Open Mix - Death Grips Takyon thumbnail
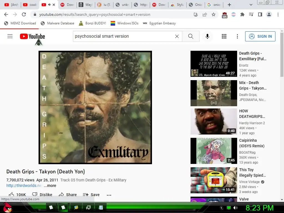 214,93
